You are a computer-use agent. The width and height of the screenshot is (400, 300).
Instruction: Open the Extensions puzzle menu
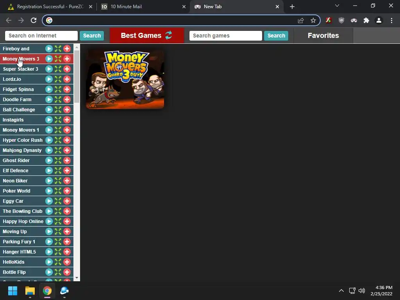pos(366,20)
